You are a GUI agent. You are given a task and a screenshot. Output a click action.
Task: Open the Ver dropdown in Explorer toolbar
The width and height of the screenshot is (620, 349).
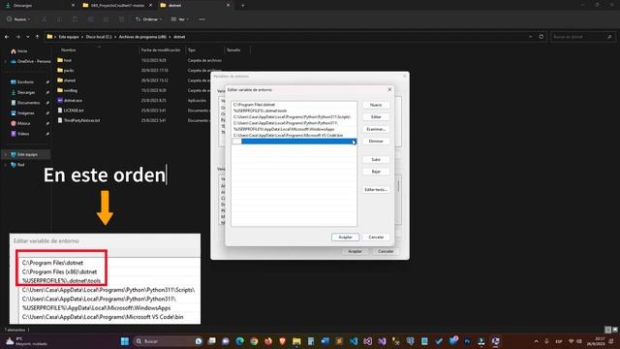point(180,19)
